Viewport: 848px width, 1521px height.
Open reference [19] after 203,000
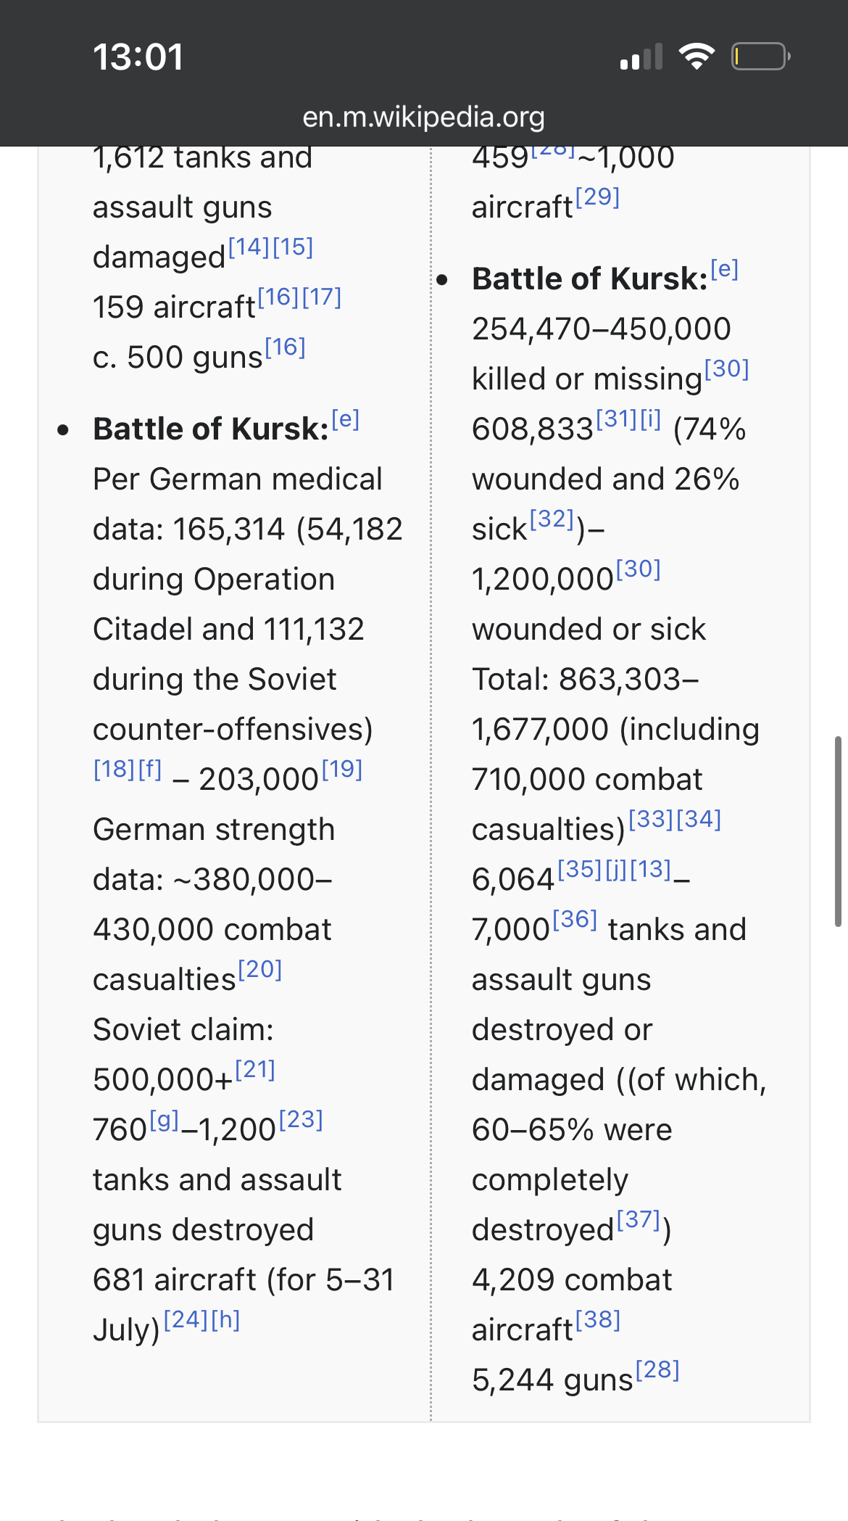point(342,770)
